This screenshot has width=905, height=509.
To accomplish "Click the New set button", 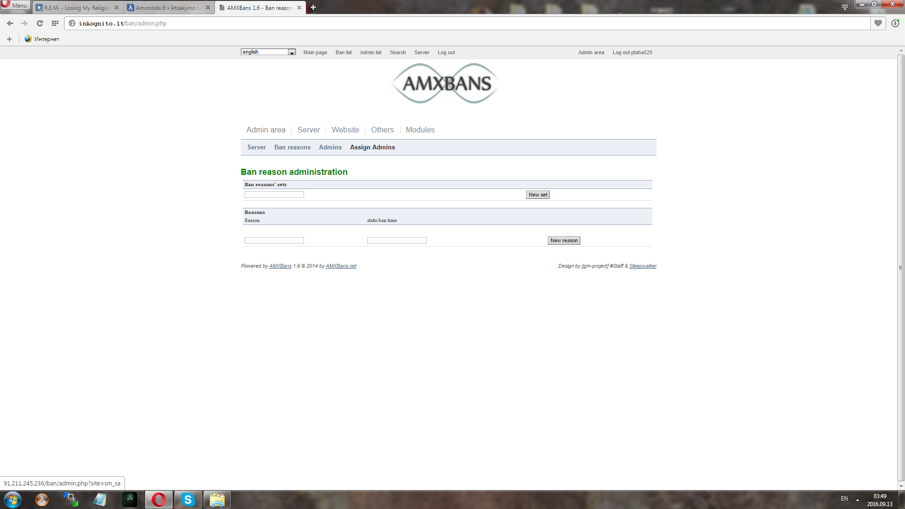I will [x=538, y=195].
